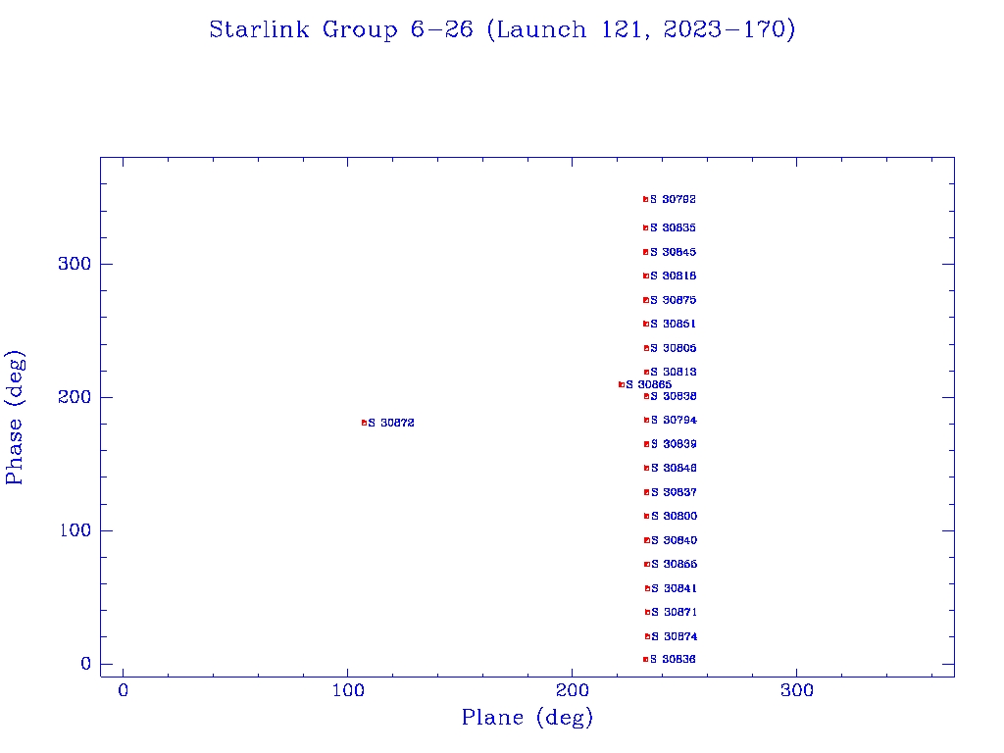The height and width of the screenshot is (753, 1004).
Task: Click the Plane (deg) x-axis label
Action: click(x=527, y=718)
